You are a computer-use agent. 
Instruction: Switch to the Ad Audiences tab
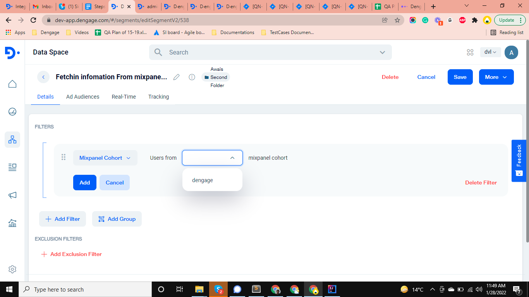click(82, 97)
